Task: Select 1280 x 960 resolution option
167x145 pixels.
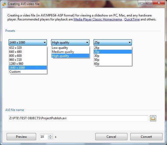Action: click(16, 64)
